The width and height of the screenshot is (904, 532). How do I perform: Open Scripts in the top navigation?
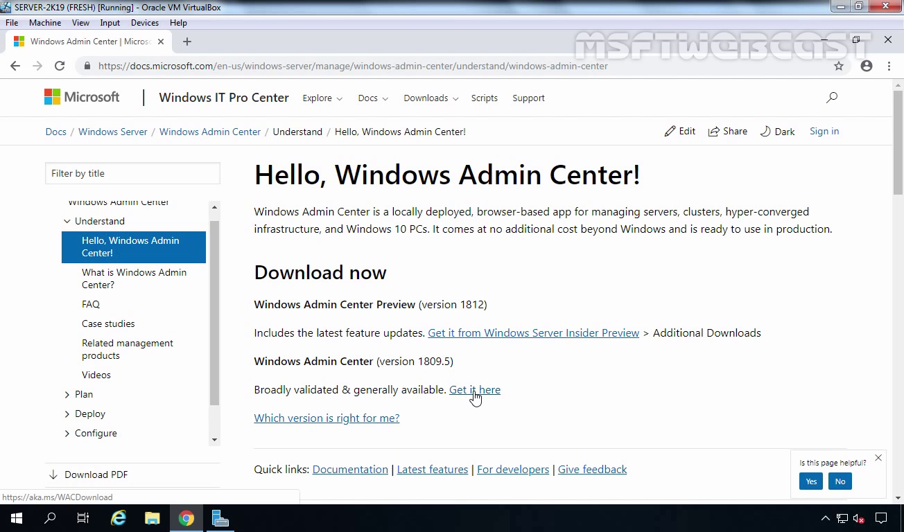click(485, 98)
